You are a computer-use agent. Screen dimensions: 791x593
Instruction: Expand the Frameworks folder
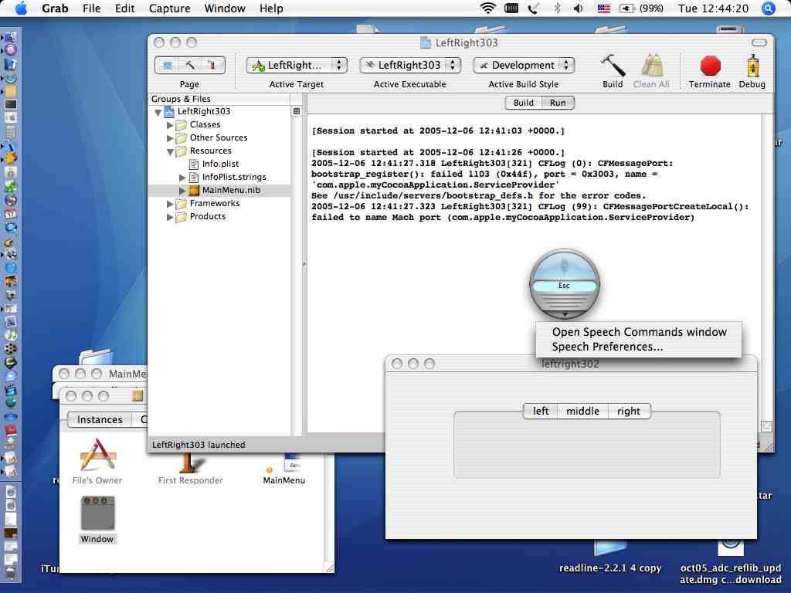170,203
